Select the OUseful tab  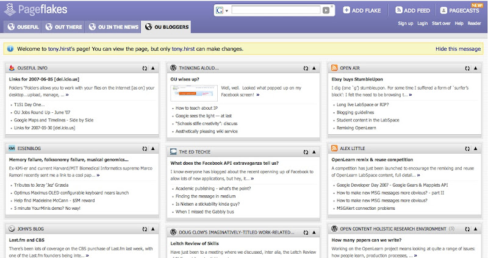[x=24, y=27]
